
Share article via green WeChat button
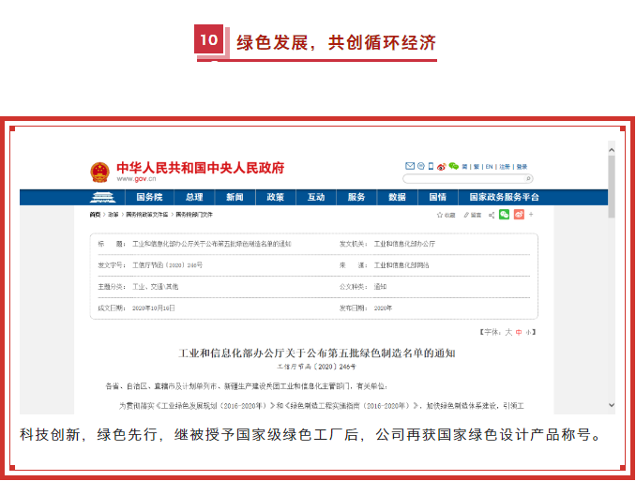click(x=504, y=215)
